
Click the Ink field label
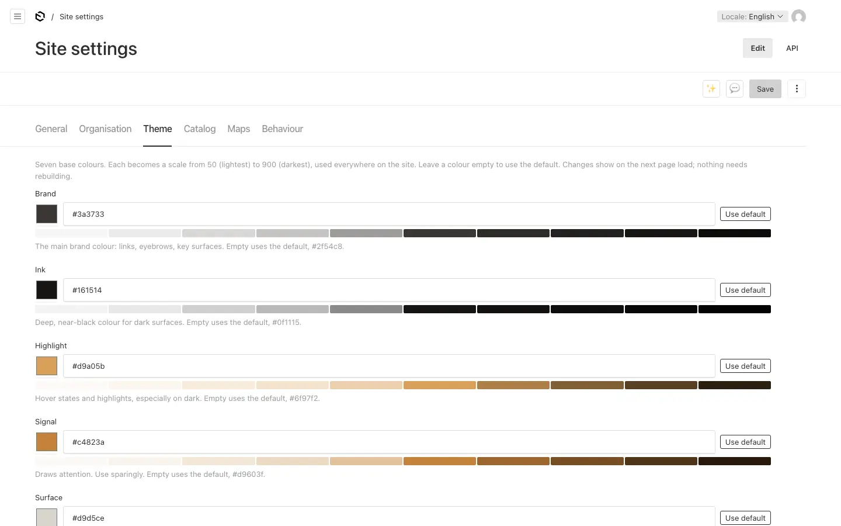pos(40,269)
